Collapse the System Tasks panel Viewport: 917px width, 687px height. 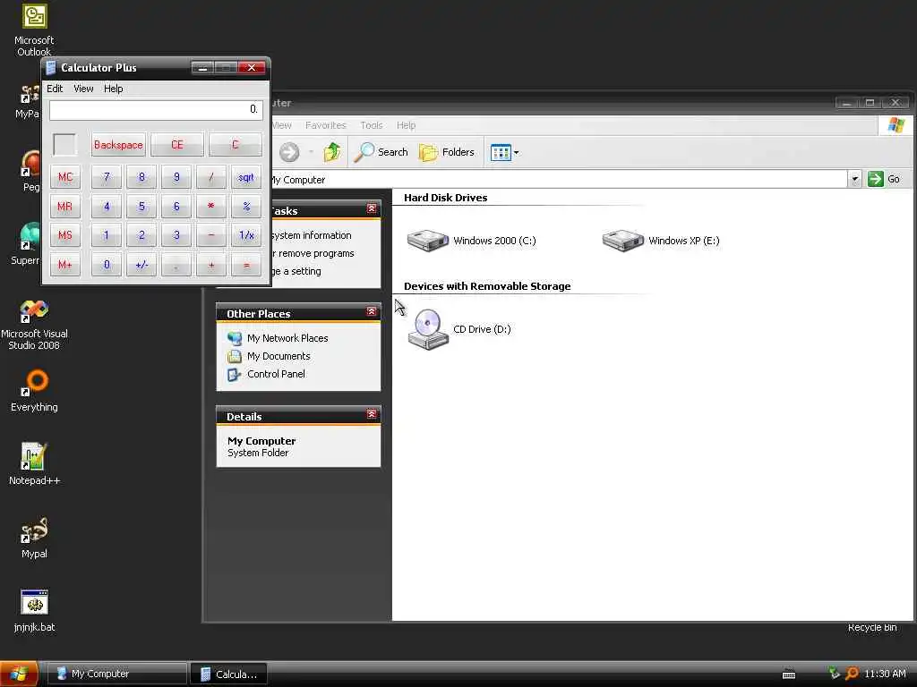coord(372,208)
